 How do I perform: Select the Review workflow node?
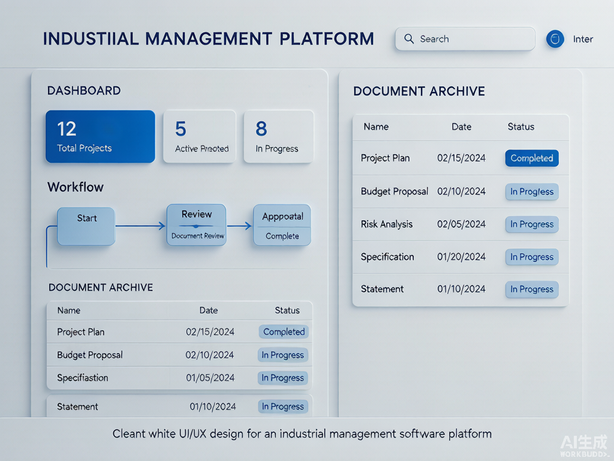pos(197,225)
